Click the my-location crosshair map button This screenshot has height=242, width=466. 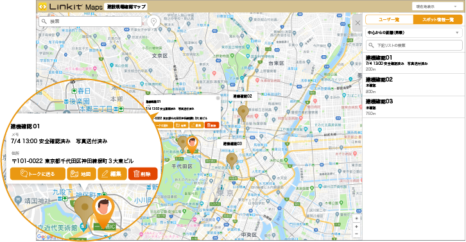[x=357, y=218]
